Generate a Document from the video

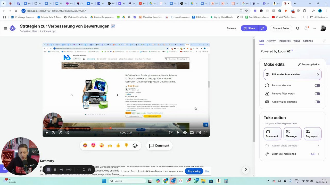point(272,134)
